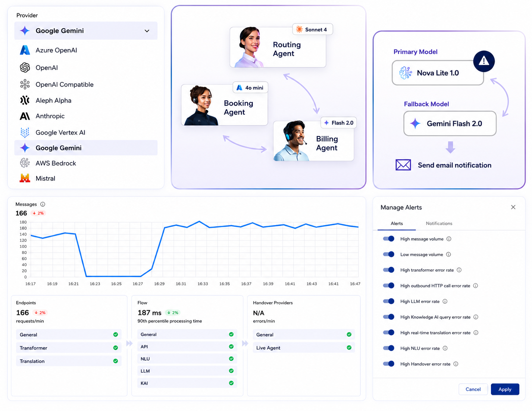Show info for High LLM error rate
This screenshot has height=411, width=532.
[445, 301]
